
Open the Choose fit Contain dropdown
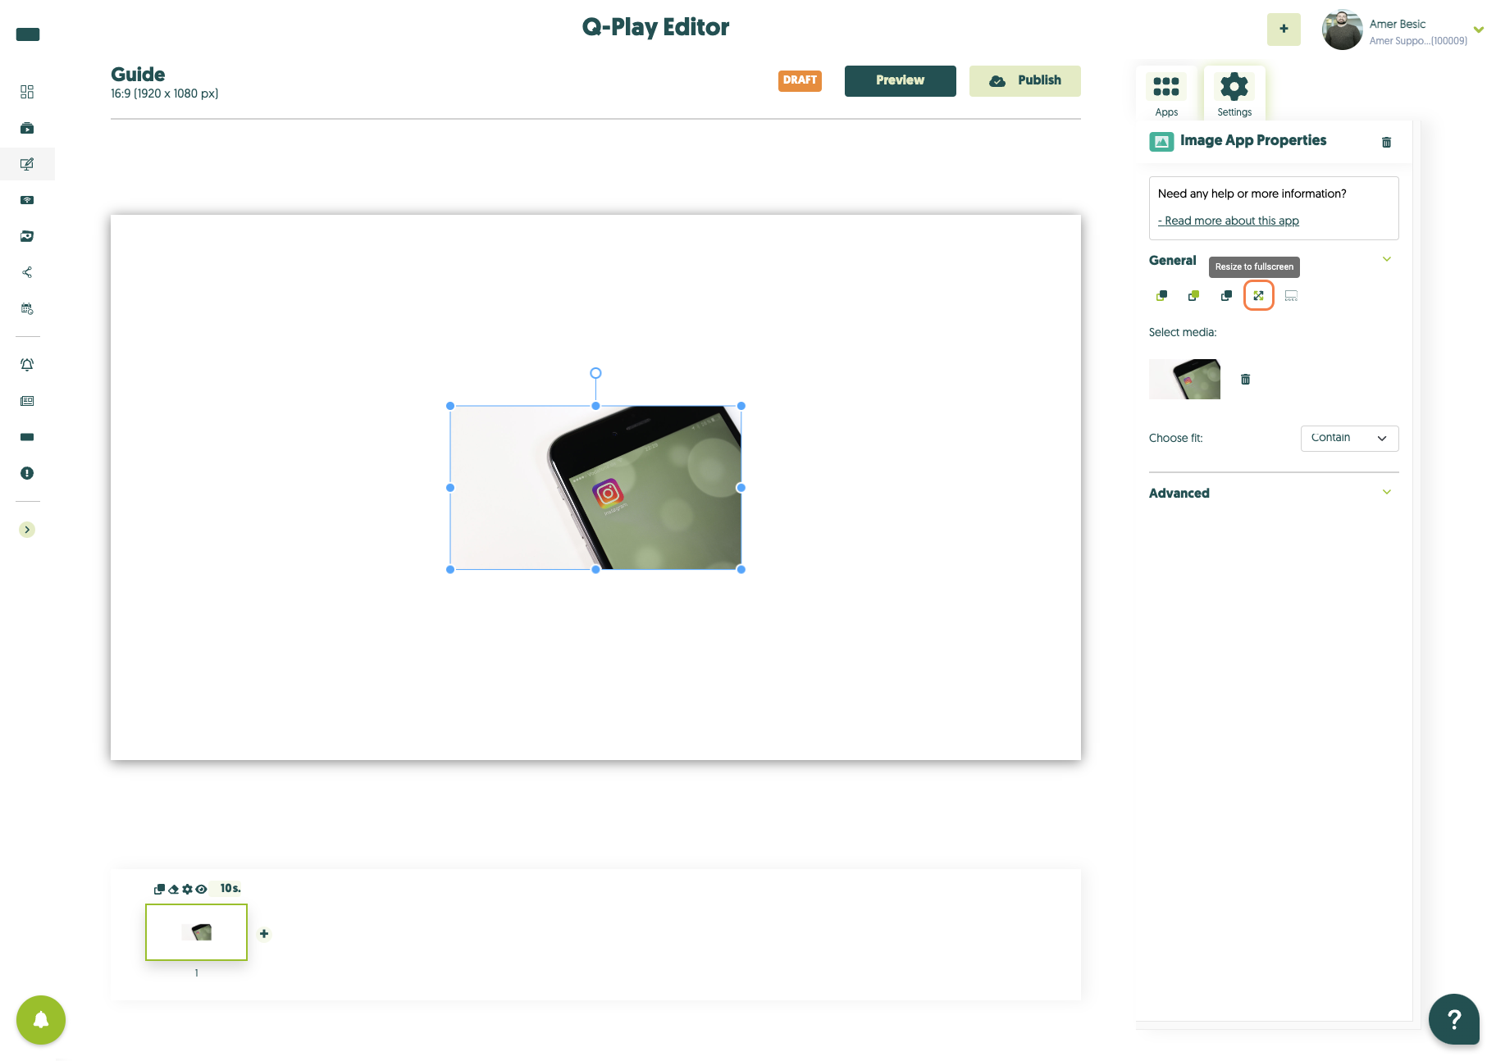coord(1349,438)
